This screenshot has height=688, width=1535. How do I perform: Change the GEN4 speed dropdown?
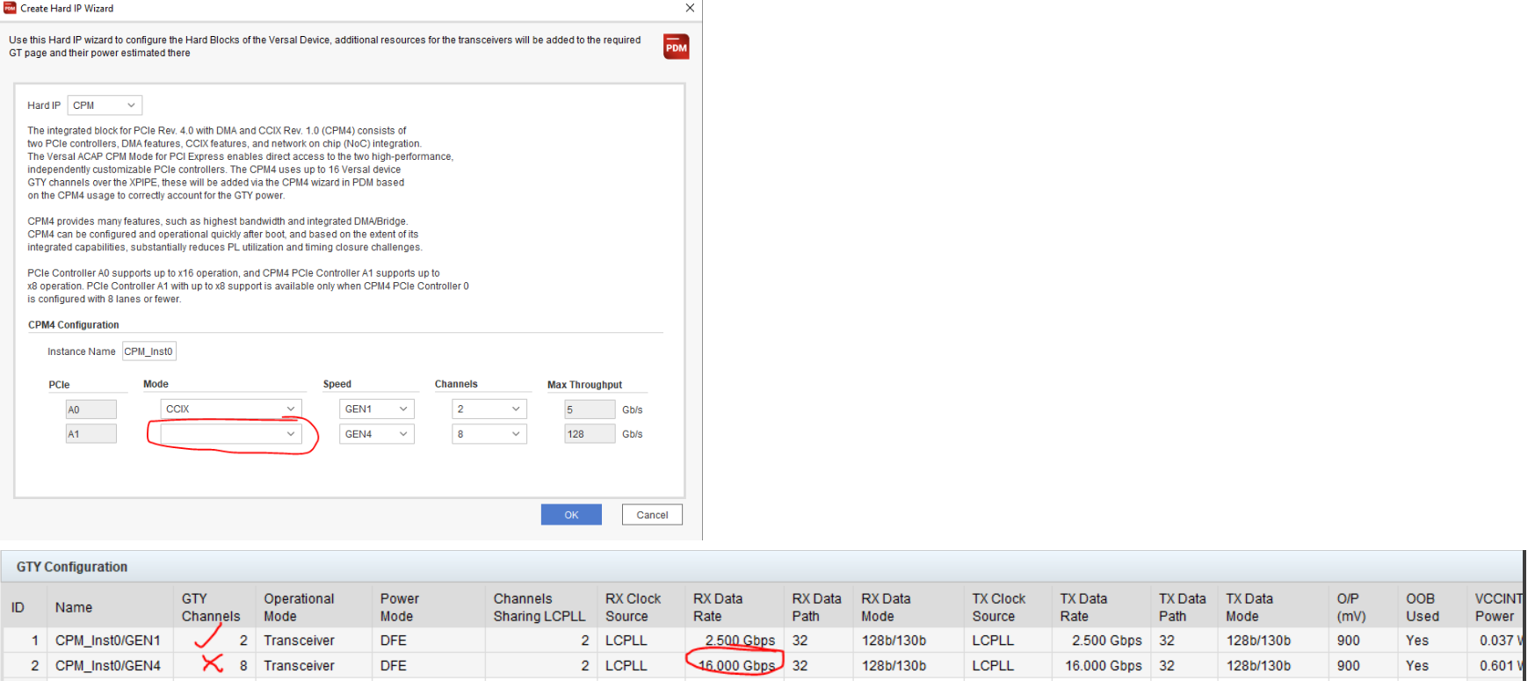pyautogui.click(x=376, y=434)
